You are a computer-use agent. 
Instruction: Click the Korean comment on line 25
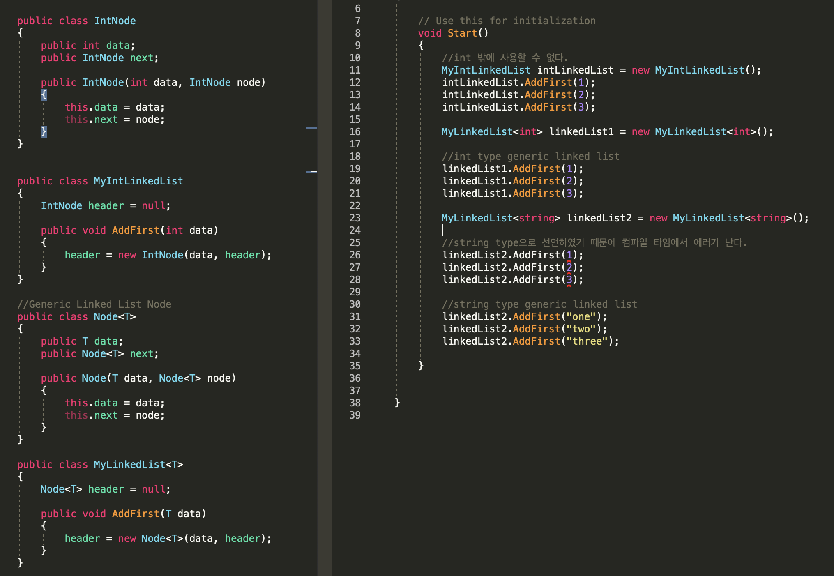(x=594, y=243)
